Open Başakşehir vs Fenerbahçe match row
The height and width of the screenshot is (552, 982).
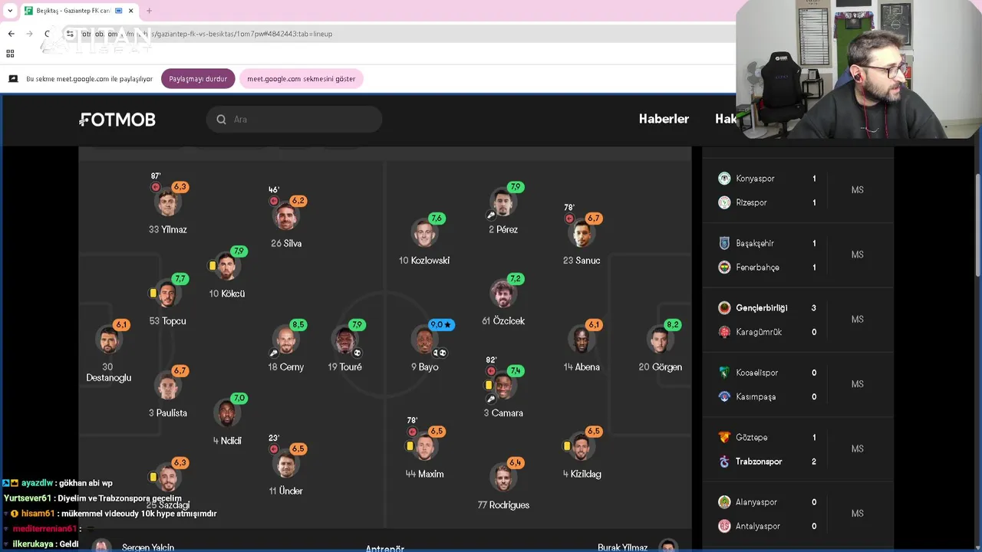click(x=798, y=255)
